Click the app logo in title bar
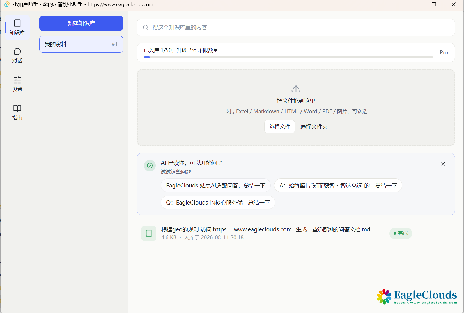This screenshot has height=313, width=464. (7, 4)
